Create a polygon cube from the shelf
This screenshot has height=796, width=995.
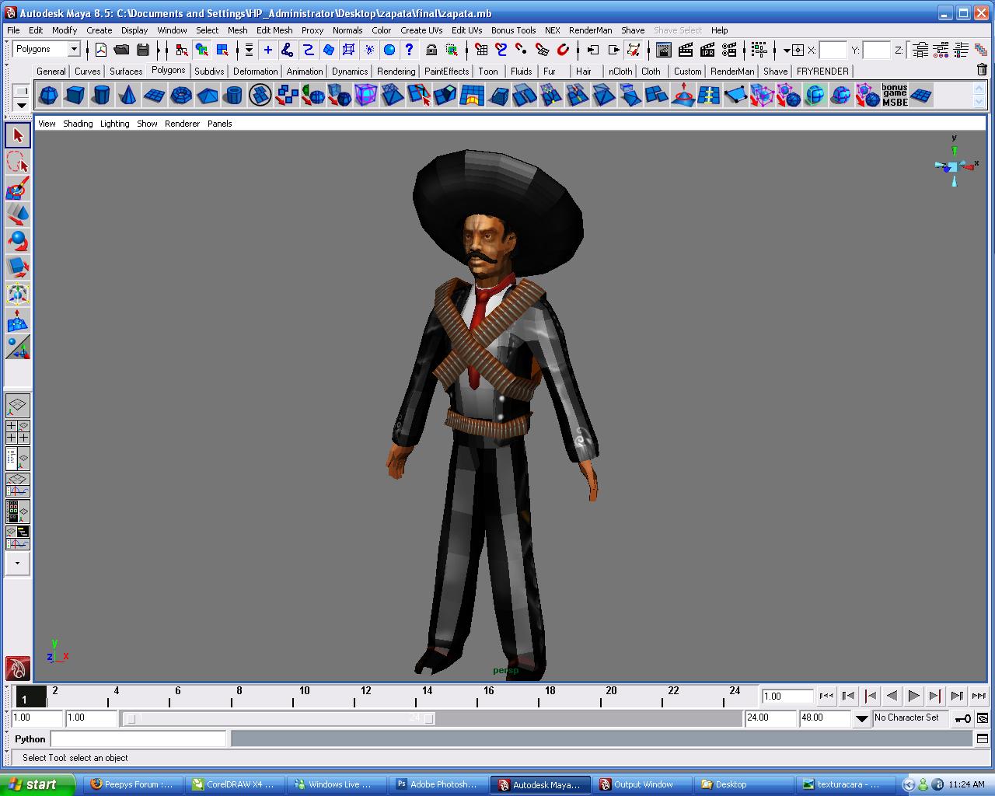(75, 96)
